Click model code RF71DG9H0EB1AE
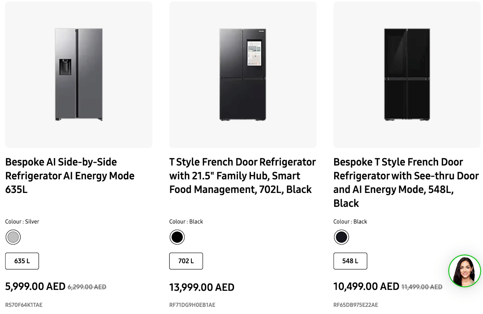 [192, 305]
